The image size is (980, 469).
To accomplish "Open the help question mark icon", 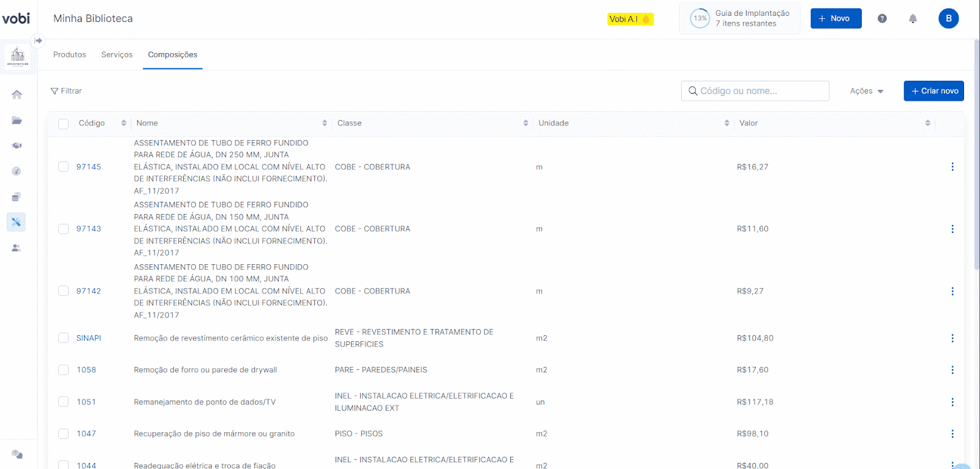I will (882, 18).
